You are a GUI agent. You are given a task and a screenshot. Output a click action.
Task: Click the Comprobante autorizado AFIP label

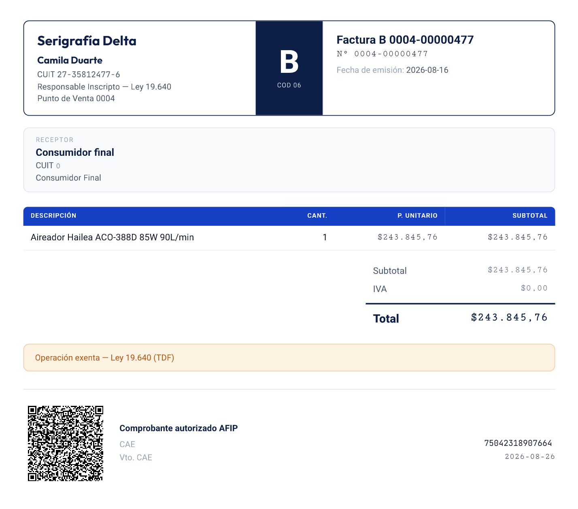click(x=178, y=428)
